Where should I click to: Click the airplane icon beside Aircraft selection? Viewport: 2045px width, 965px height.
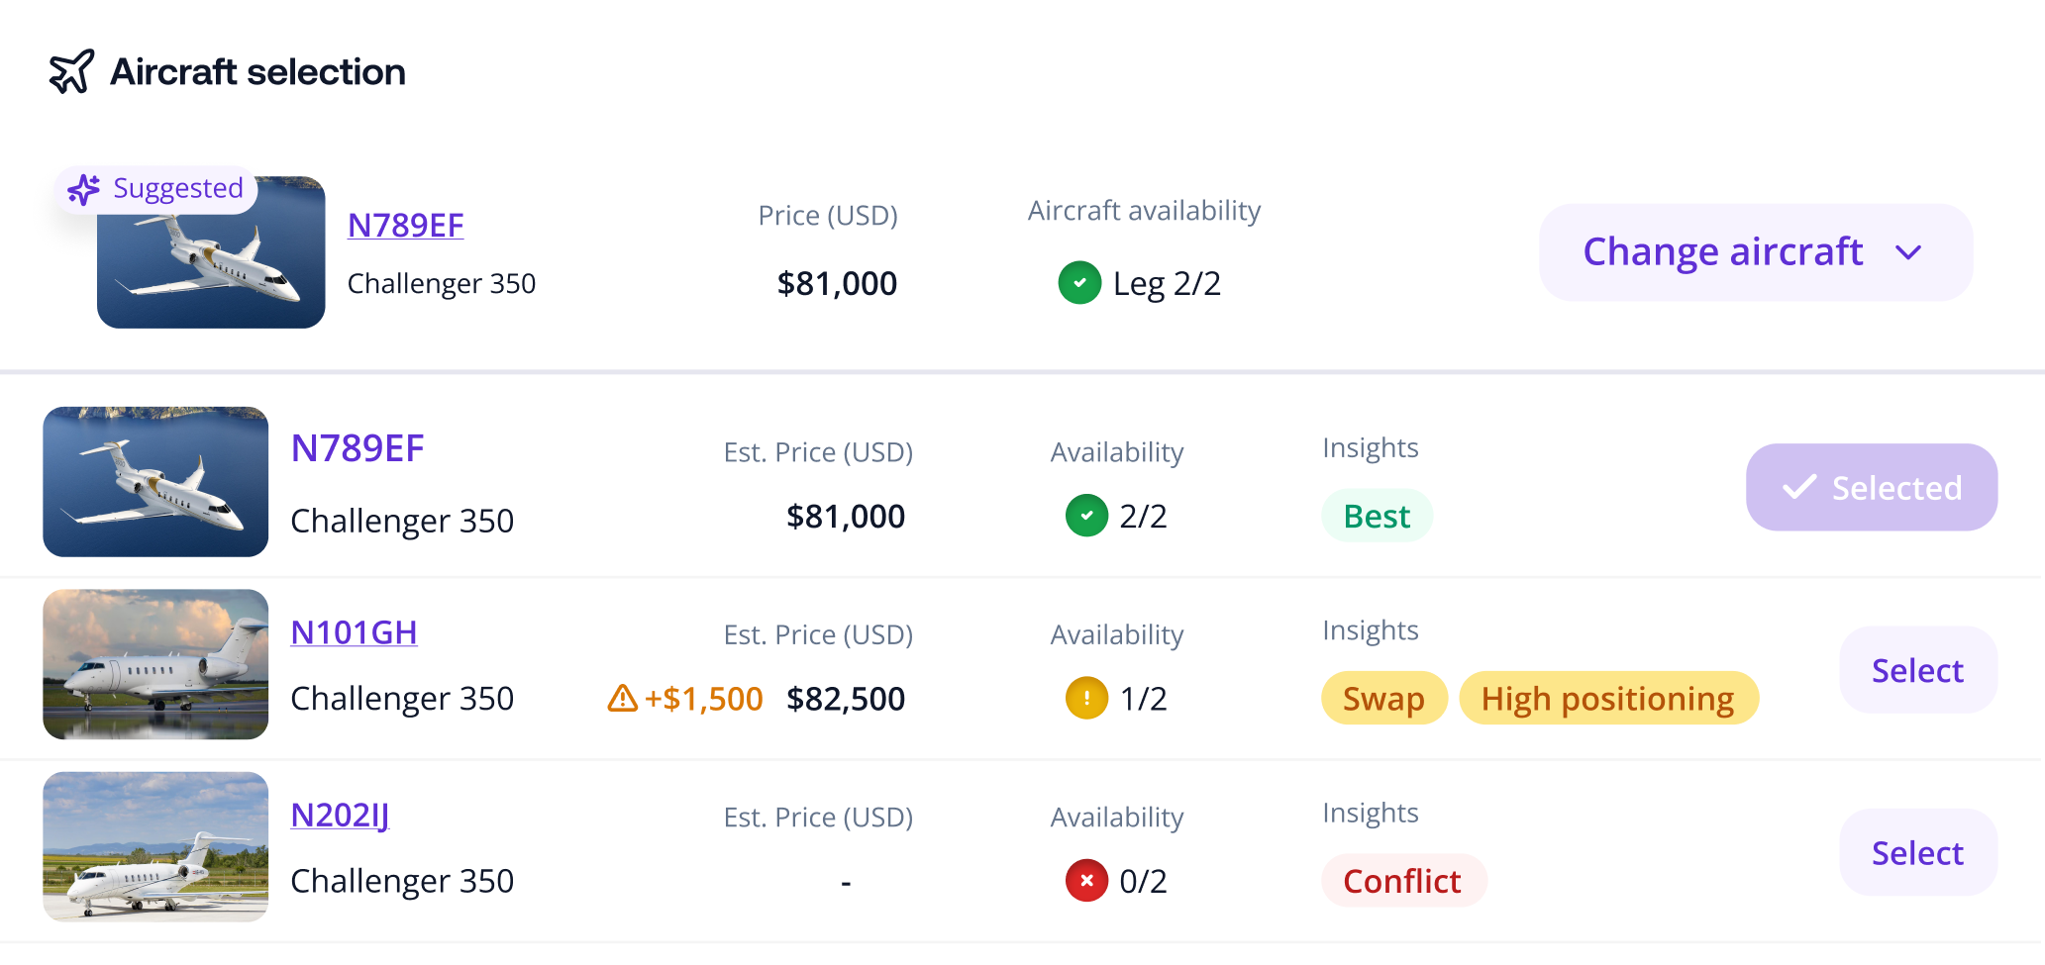pyautogui.click(x=71, y=71)
